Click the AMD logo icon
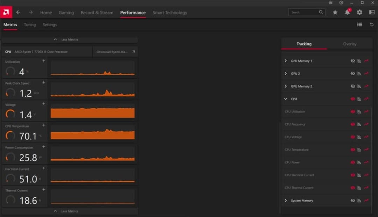This screenshot has width=378, height=217. coord(6,12)
